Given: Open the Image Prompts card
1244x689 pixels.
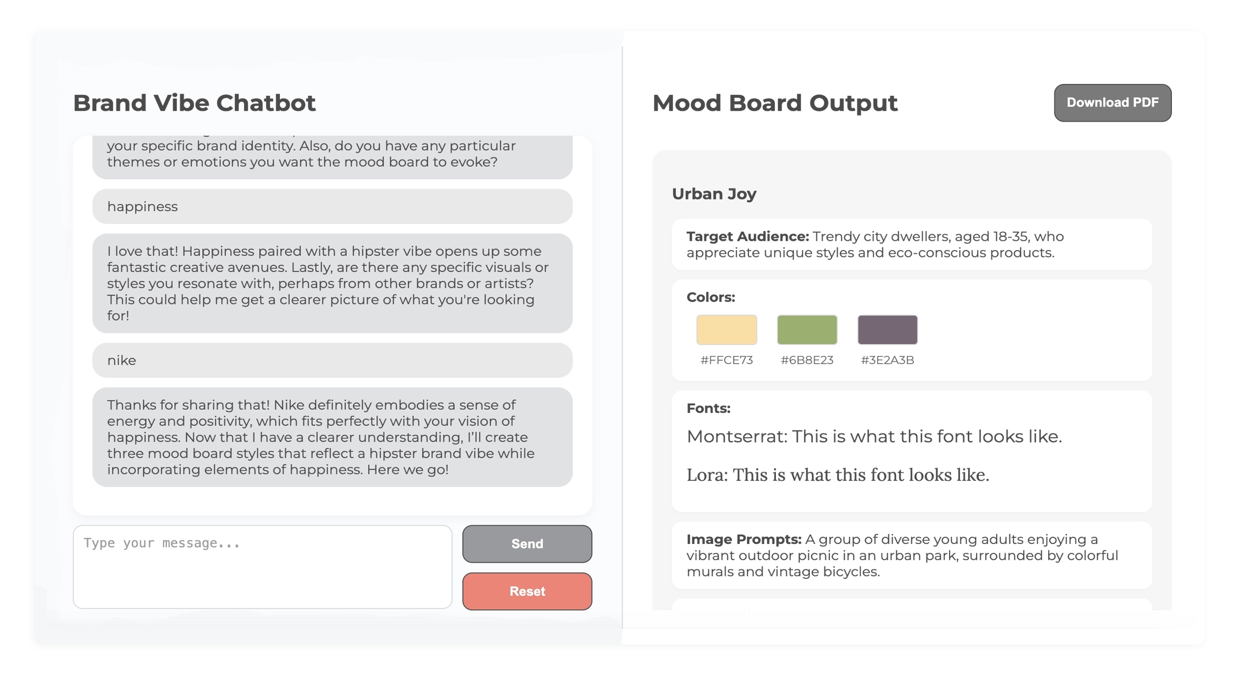Looking at the screenshot, I should pos(911,555).
